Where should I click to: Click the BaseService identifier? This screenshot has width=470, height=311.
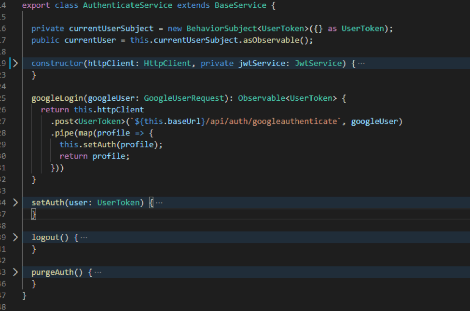pyautogui.click(x=240, y=5)
